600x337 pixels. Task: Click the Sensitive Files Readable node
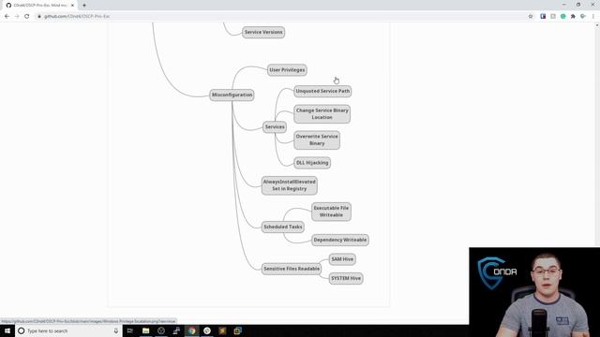(292, 269)
